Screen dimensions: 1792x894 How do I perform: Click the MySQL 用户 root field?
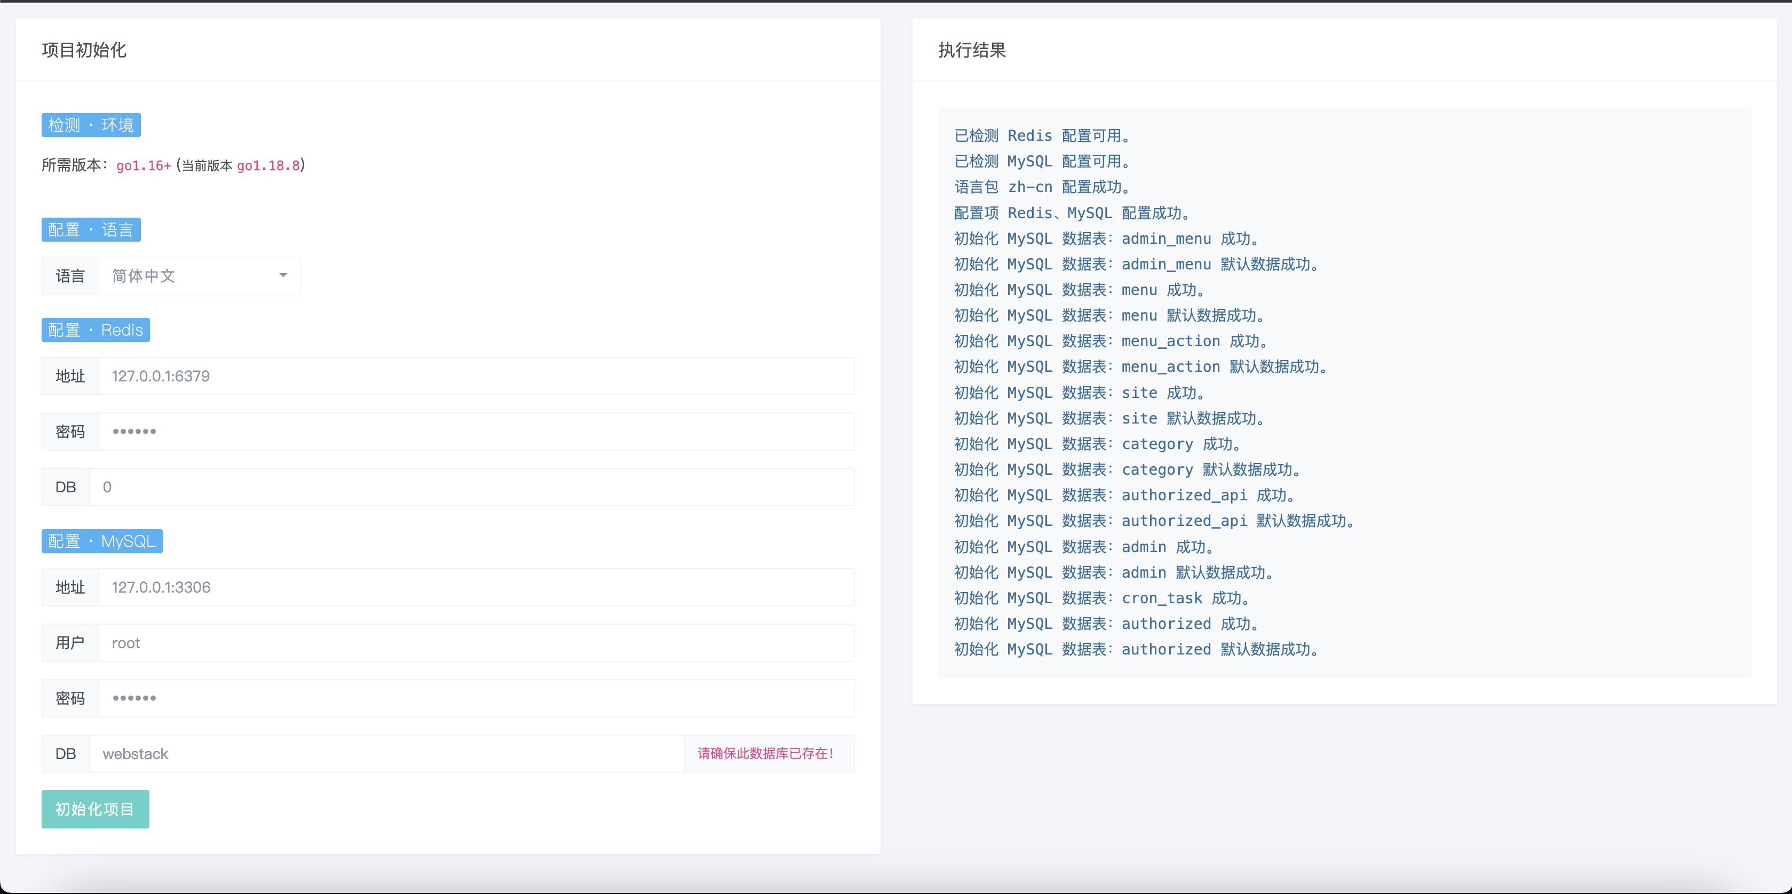pos(476,643)
